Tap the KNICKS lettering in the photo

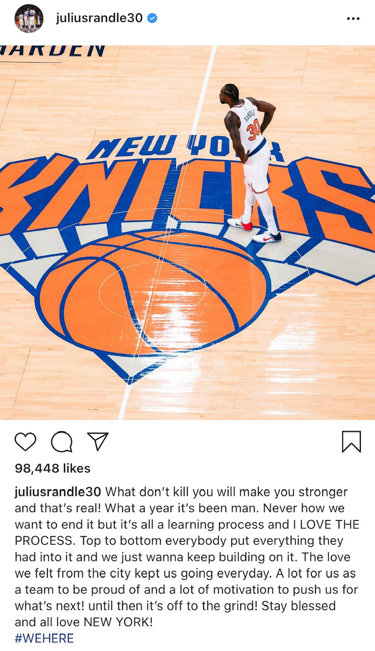point(187,193)
